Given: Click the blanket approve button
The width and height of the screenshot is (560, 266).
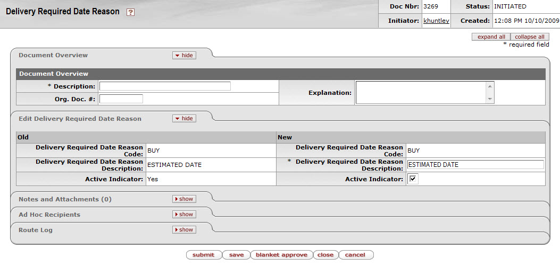Looking at the screenshot, I should tap(281, 255).
